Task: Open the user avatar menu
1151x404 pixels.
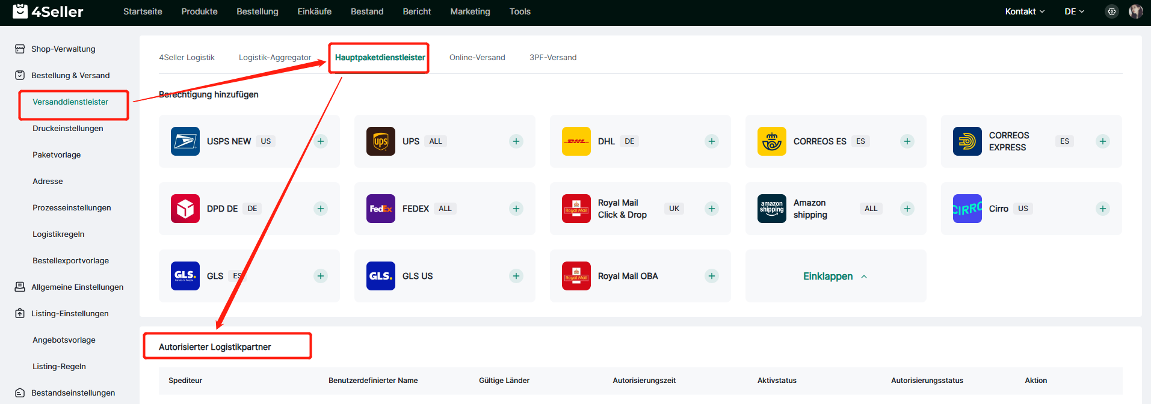Action: click(1135, 11)
